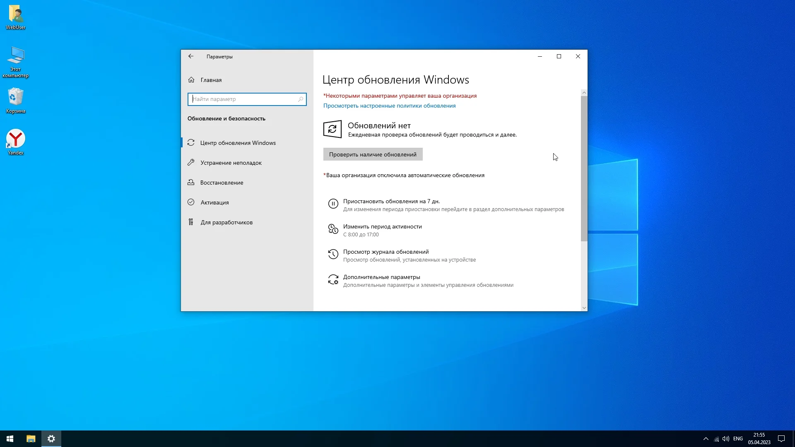Focus the Найти параметр search field

click(x=243, y=99)
